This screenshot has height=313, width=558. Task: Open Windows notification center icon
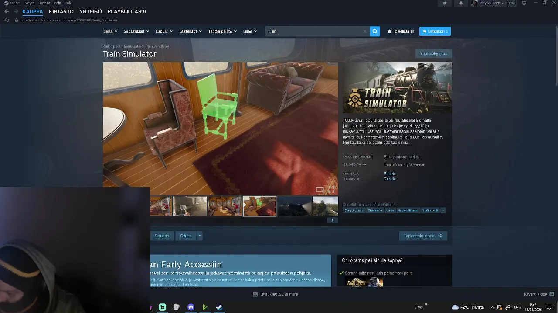point(549,307)
